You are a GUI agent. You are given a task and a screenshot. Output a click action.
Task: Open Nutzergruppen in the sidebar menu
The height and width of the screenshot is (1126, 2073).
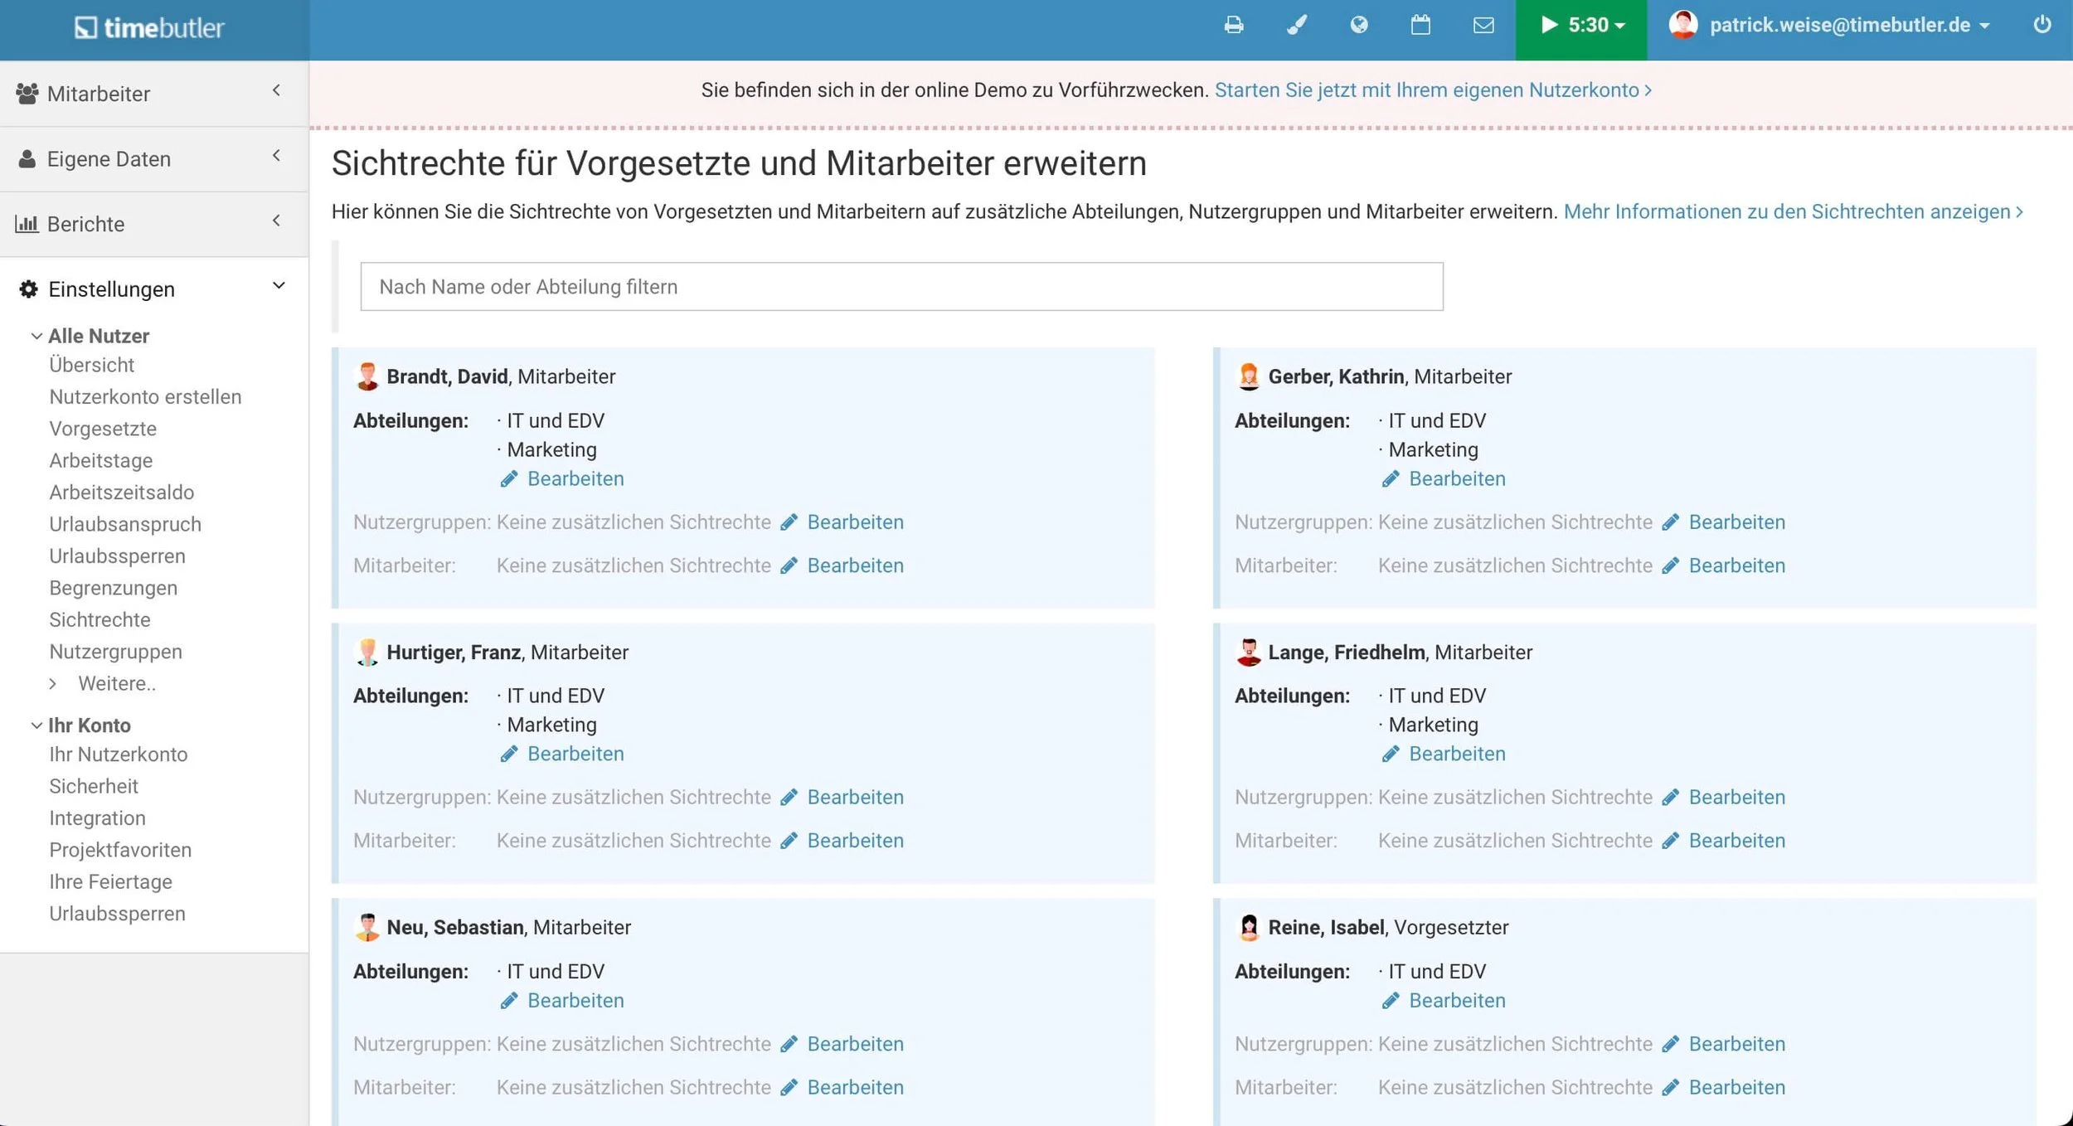coord(115,651)
